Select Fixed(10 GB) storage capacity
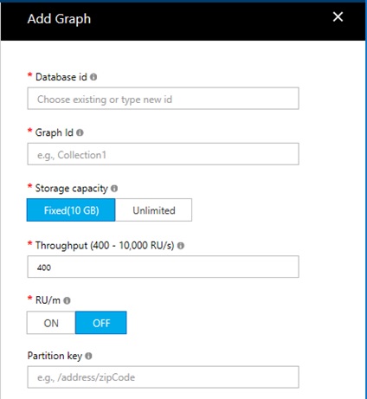 71,210
